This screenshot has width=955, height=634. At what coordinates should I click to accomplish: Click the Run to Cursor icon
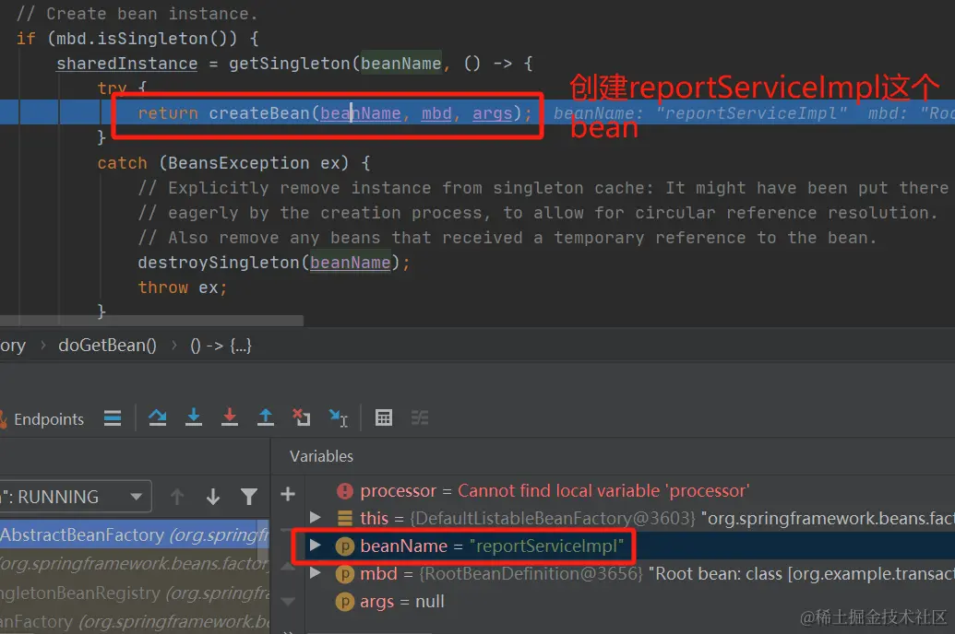(x=338, y=417)
